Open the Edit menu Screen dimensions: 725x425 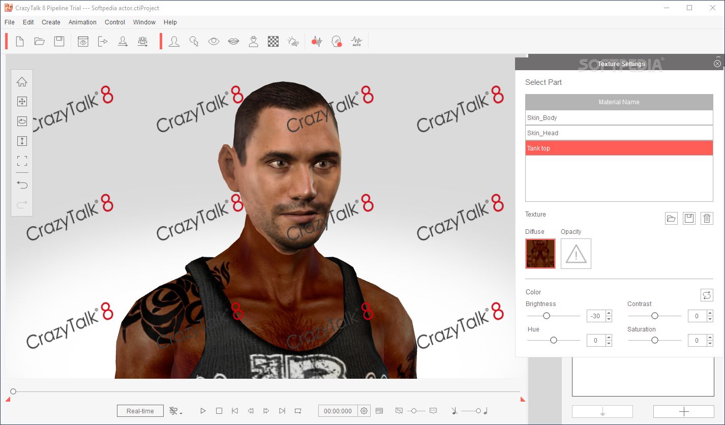[x=28, y=22]
